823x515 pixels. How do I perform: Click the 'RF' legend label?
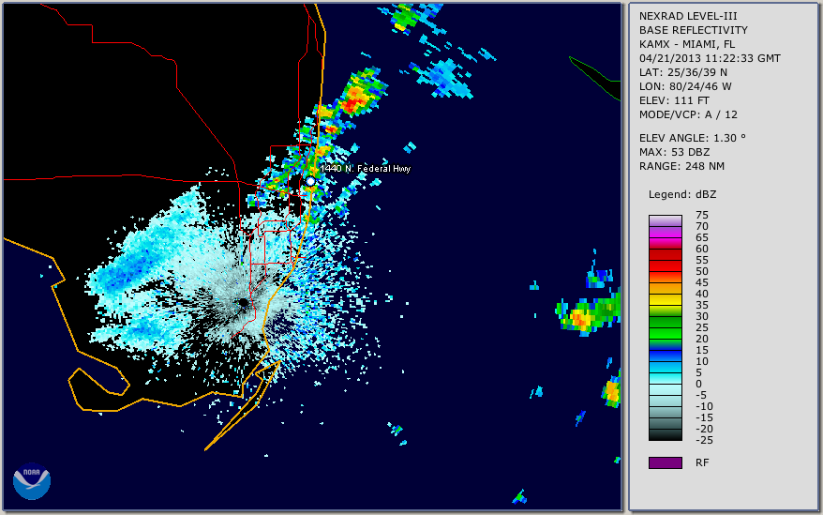pyautogui.click(x=702, y=462)
